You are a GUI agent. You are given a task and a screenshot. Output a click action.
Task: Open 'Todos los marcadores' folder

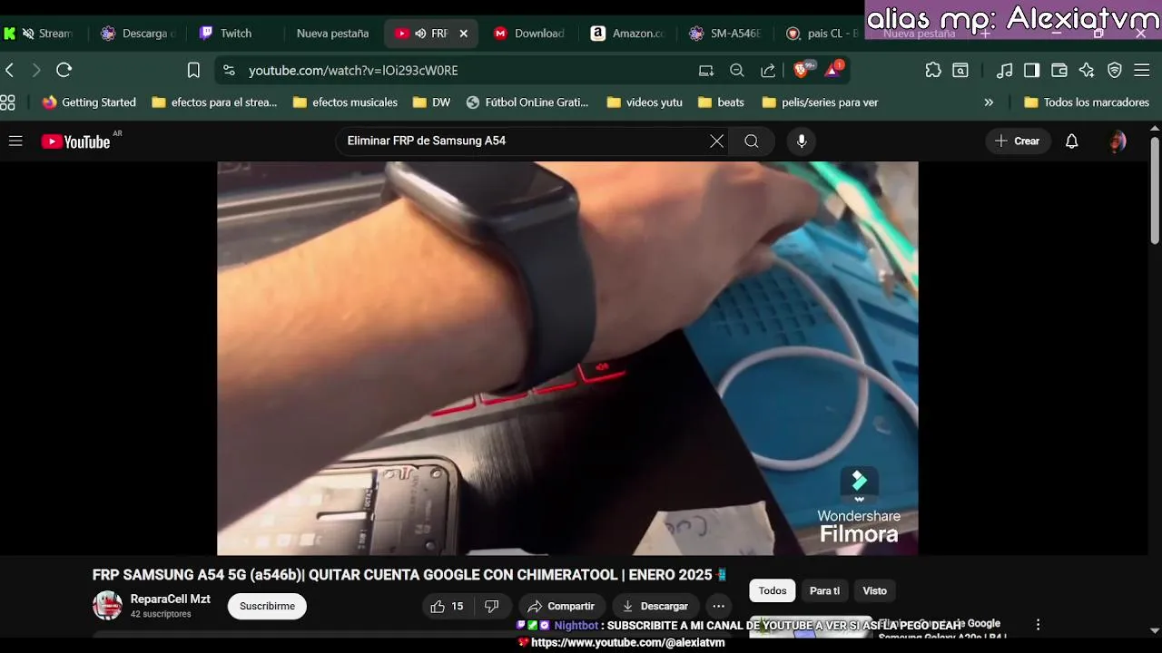coord(1087,102)
